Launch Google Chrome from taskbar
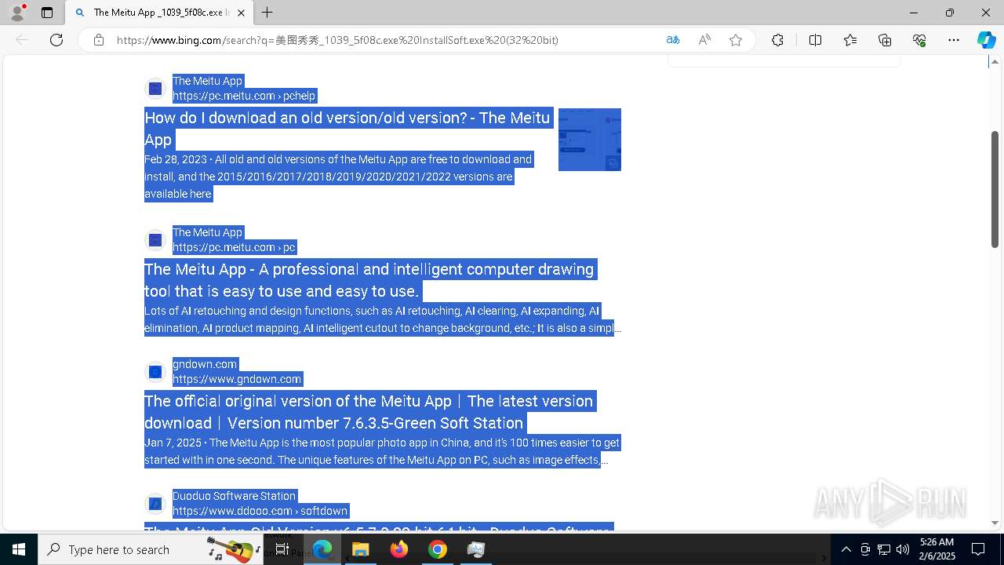This screenshot has height=565, width=1004. (x=438, y=549)
